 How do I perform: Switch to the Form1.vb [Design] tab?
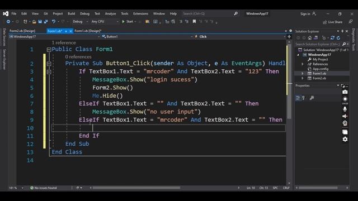tap(88, 31)
